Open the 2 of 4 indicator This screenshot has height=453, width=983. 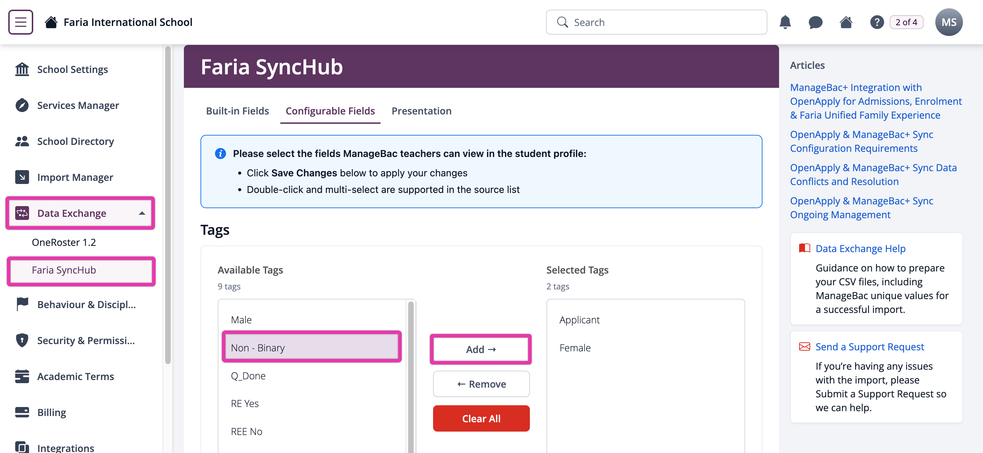(x=906, y=22)
